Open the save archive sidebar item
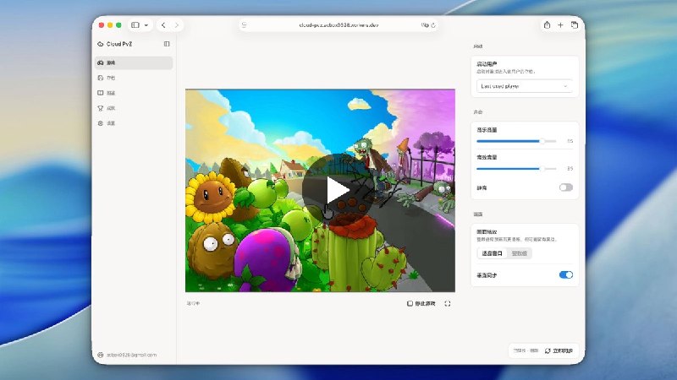The height and width of the screenshot is (380, 677). pyautogui.click(x=134, y=78)
